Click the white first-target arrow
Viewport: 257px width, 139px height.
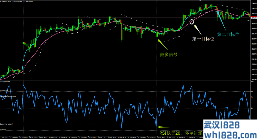tap(197, 29)
